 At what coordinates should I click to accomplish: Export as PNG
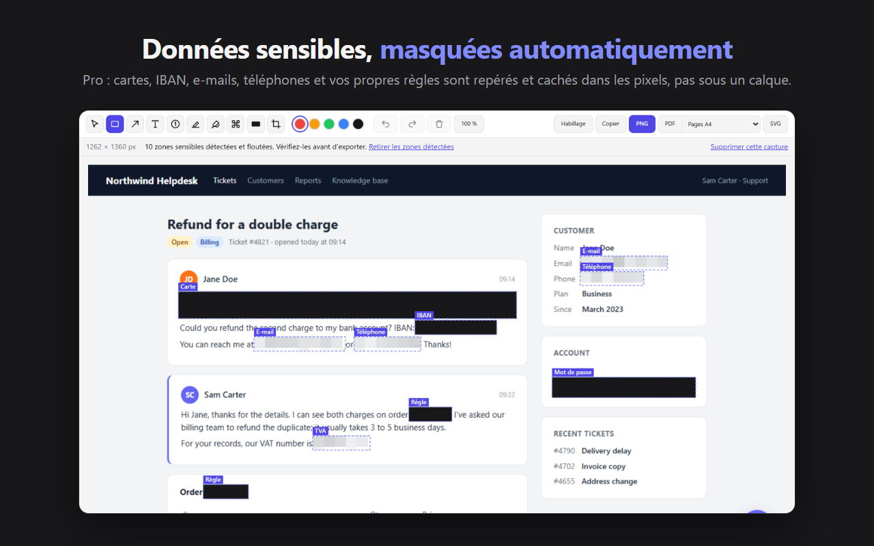642,124
